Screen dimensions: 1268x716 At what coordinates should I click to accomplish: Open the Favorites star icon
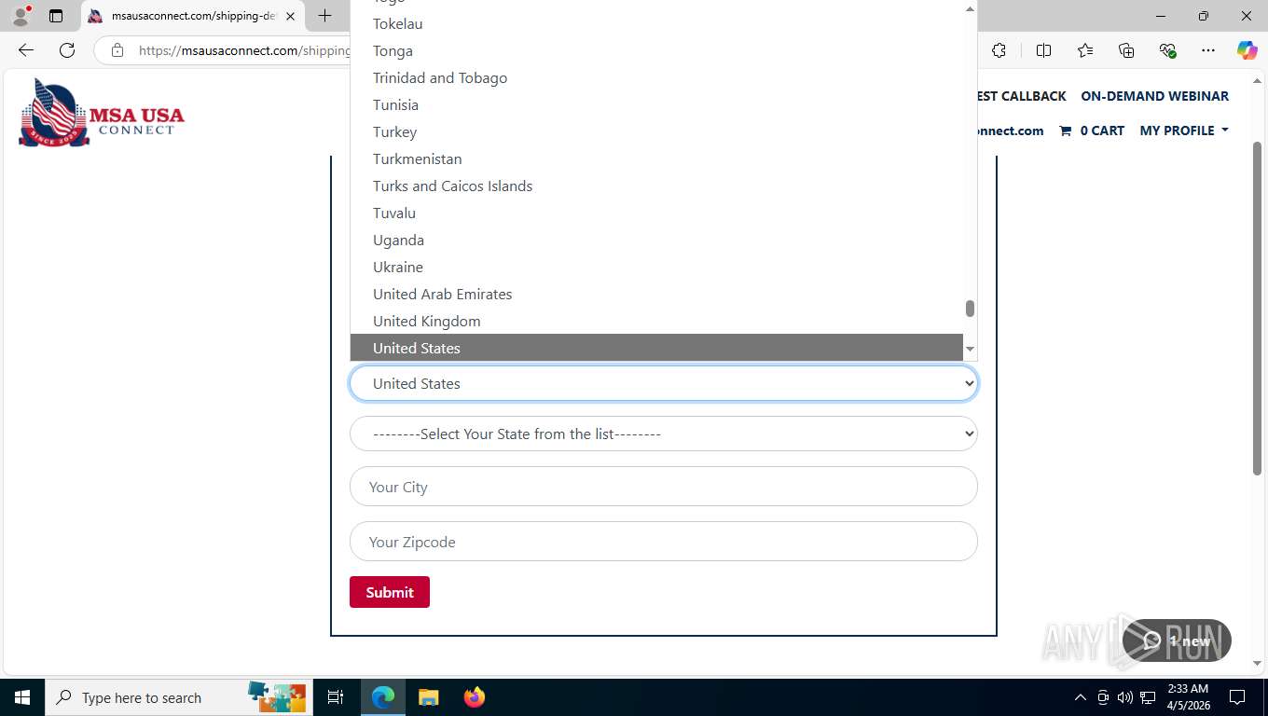click(1084, 50)
